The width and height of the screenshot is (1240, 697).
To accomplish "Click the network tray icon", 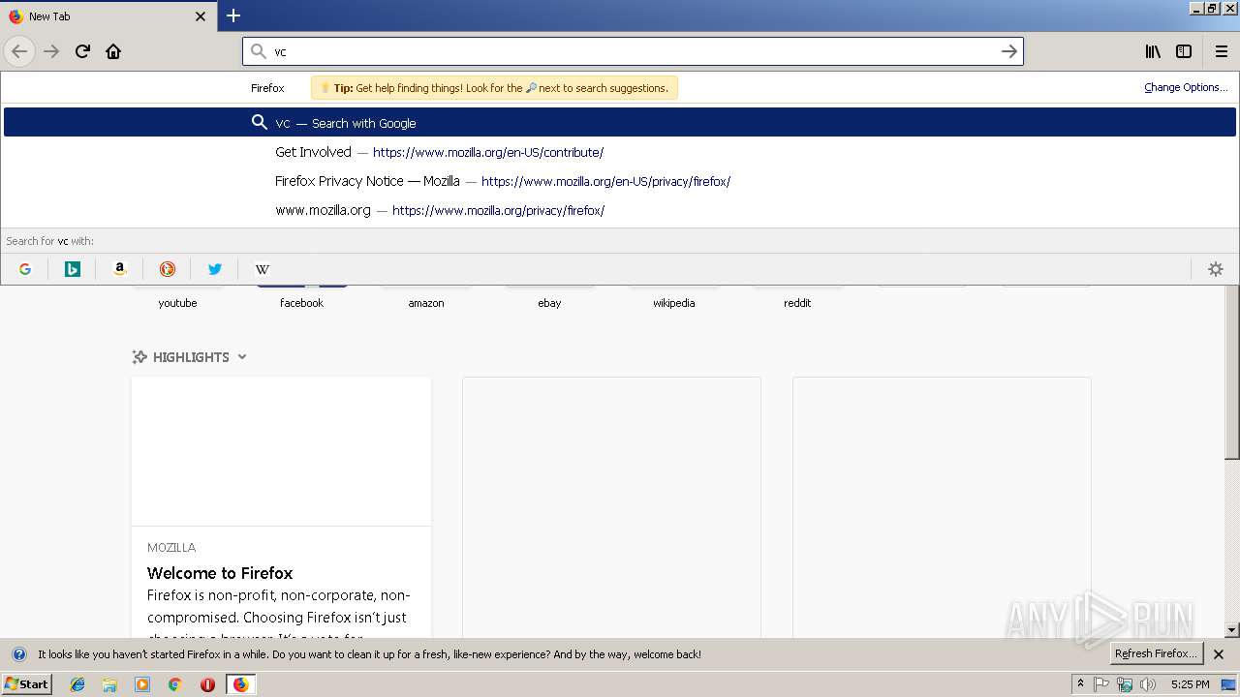I will 1125,684.
